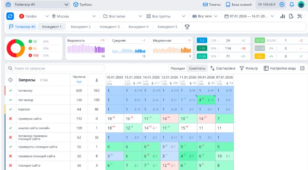Open the Фильтр filter button

pyautogui.click(x=249, y=68)
